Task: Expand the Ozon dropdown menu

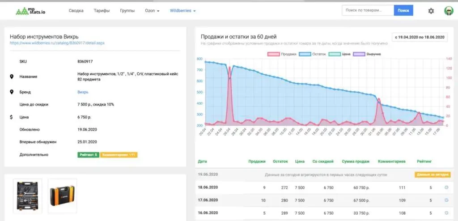Action: click(152, 11)
